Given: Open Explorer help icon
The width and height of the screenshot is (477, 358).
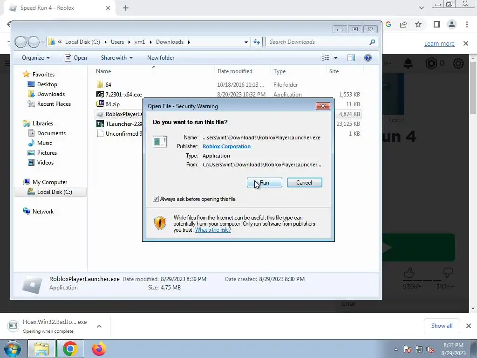Looking at the screenshot, I should 368,57.
